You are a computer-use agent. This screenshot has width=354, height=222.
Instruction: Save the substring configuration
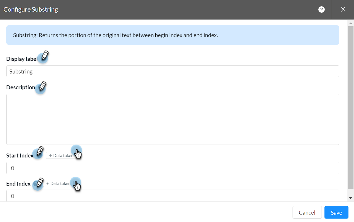click(x=336, y=213)
